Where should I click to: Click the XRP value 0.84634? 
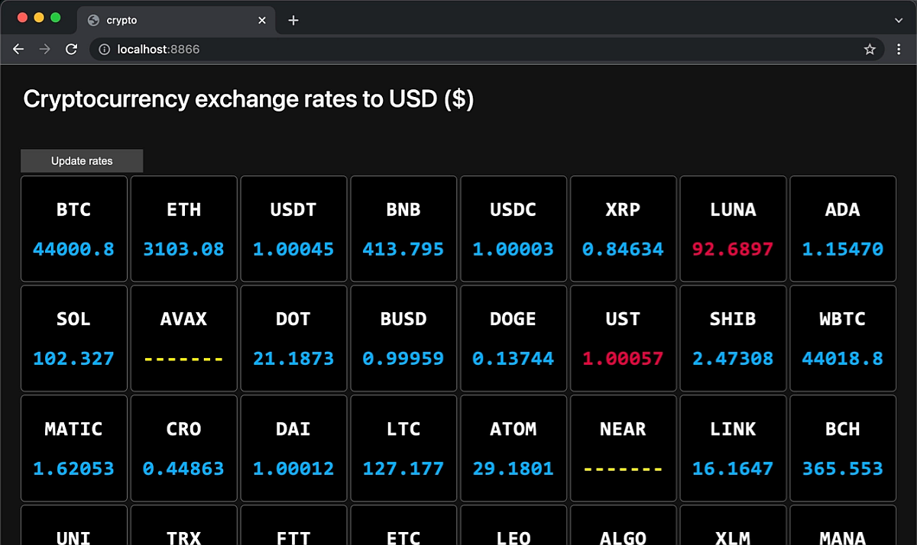[x=623, y=249]
